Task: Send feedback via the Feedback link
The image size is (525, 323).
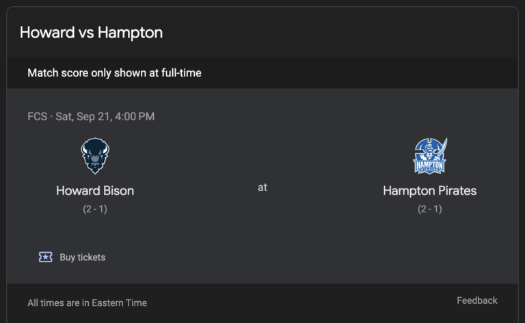Action: pos(476,300)
